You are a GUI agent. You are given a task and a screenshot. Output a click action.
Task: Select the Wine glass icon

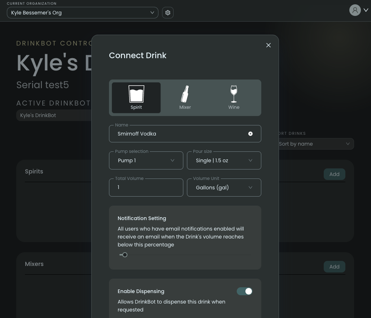[x=234, y=94]
